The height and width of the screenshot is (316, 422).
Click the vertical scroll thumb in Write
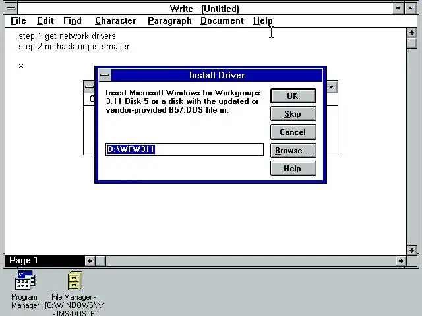point(411,43)
